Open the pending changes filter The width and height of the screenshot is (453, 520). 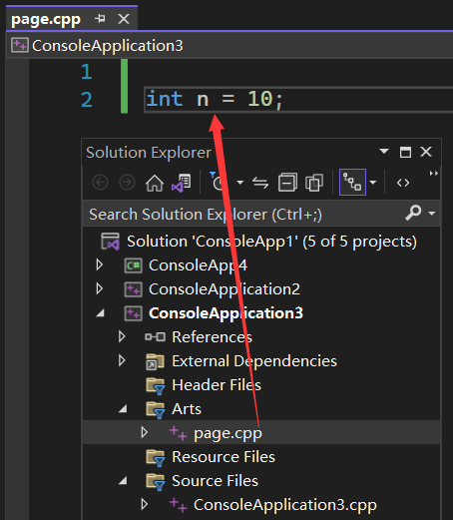pos(218,182)
